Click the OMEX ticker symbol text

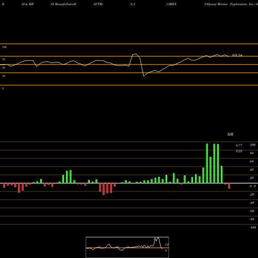[x=171, y=4]
